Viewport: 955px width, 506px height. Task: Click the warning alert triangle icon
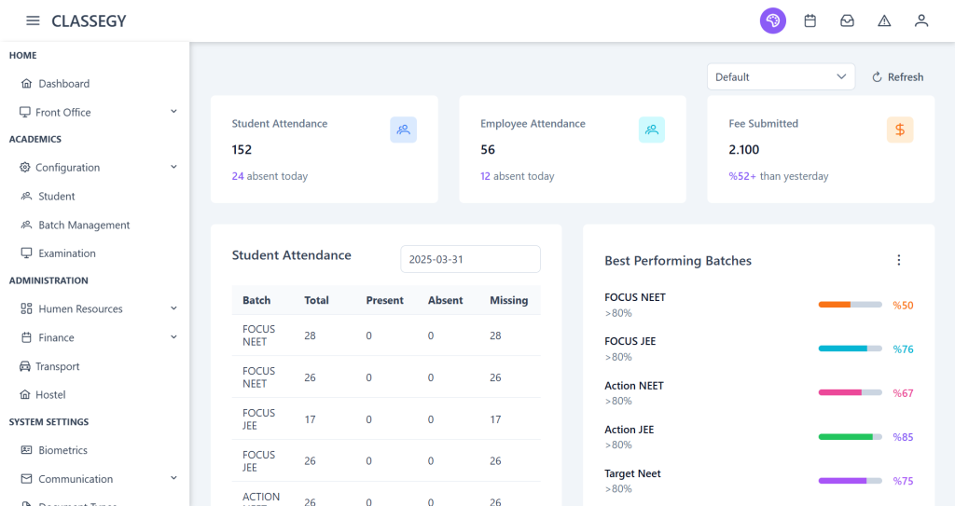[884, 21]
